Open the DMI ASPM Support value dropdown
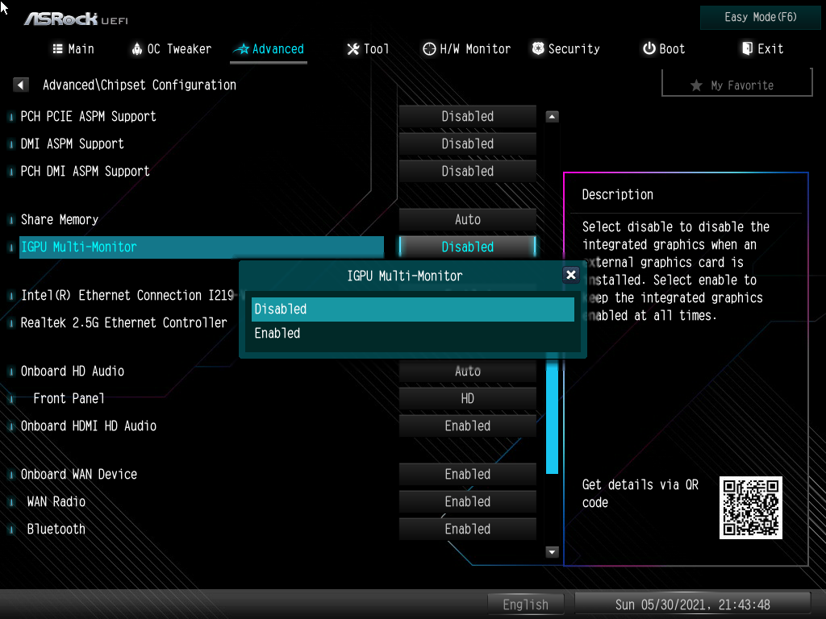The height and width of the screenshot is (619, 826). (x=467, y=143)
